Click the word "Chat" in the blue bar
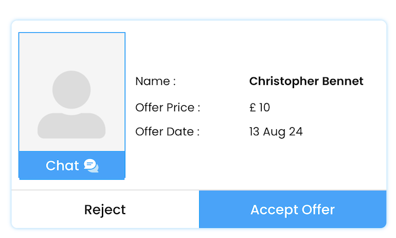The image size is (396, 238). point(63,165)
